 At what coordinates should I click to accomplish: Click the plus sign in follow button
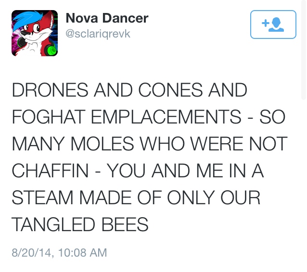(266, 23)
